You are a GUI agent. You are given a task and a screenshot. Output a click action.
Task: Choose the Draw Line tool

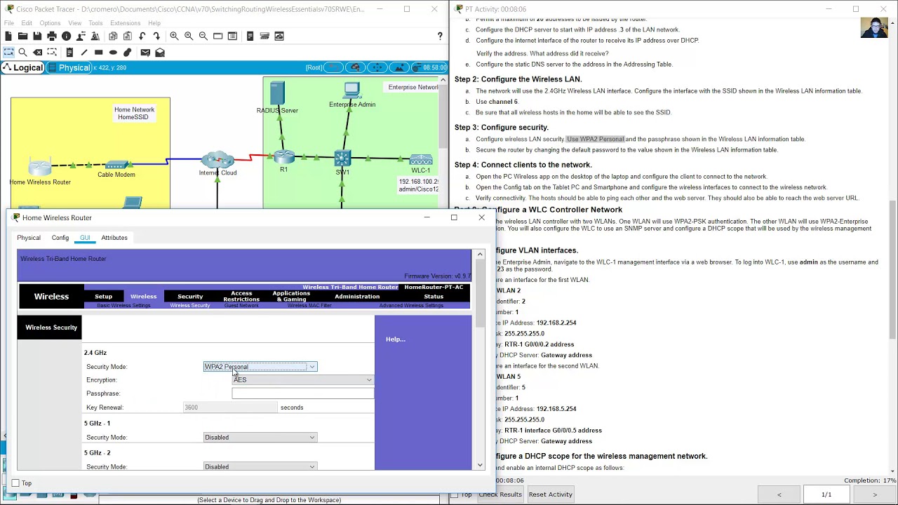coord(84,52)
